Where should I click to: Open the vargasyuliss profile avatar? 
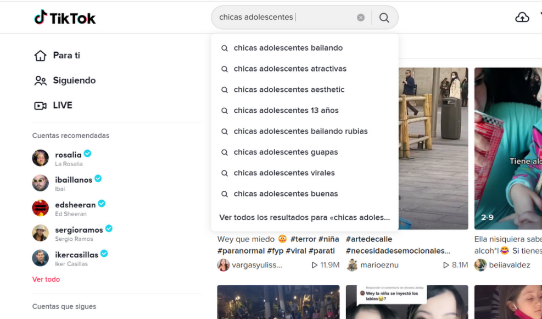coord(223,265)
